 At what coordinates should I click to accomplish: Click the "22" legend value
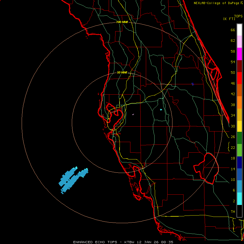click(x=233, y=147)
